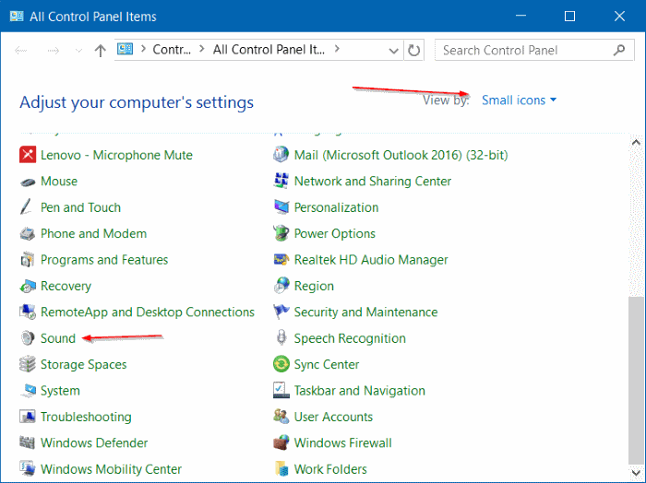Viewport: 646px width, 483px height.
Task: Open the Realtek HD Audio Manager icon
Action: pyautogui.click(x=281, y=260)
